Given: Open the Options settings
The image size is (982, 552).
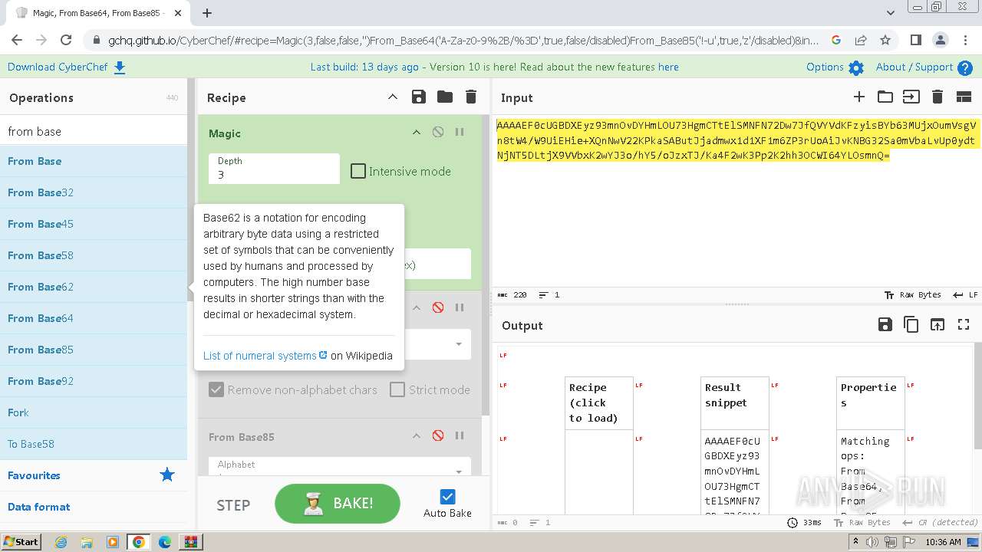Looking at the screenshot, I should coord(835,67).
